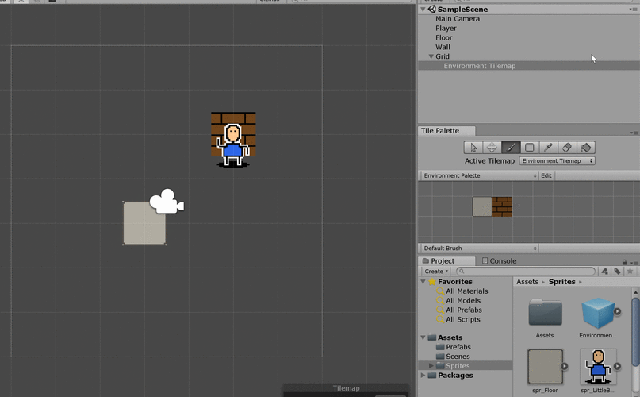The height and width of the screenshot is (397, 640).
Task: Select the Assets folder thumbnail
Action: click(545, 313)
